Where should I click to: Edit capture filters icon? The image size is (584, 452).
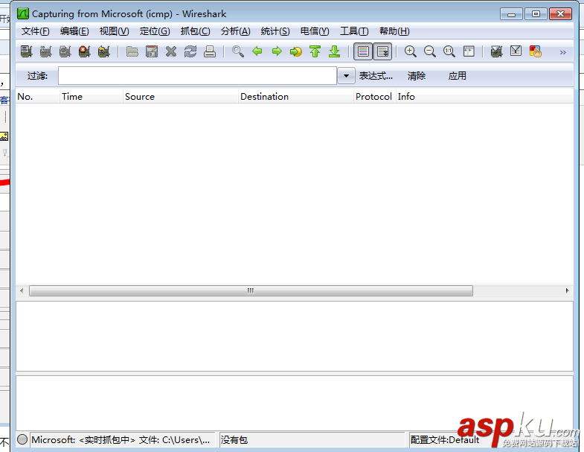[x=496, y=51]
